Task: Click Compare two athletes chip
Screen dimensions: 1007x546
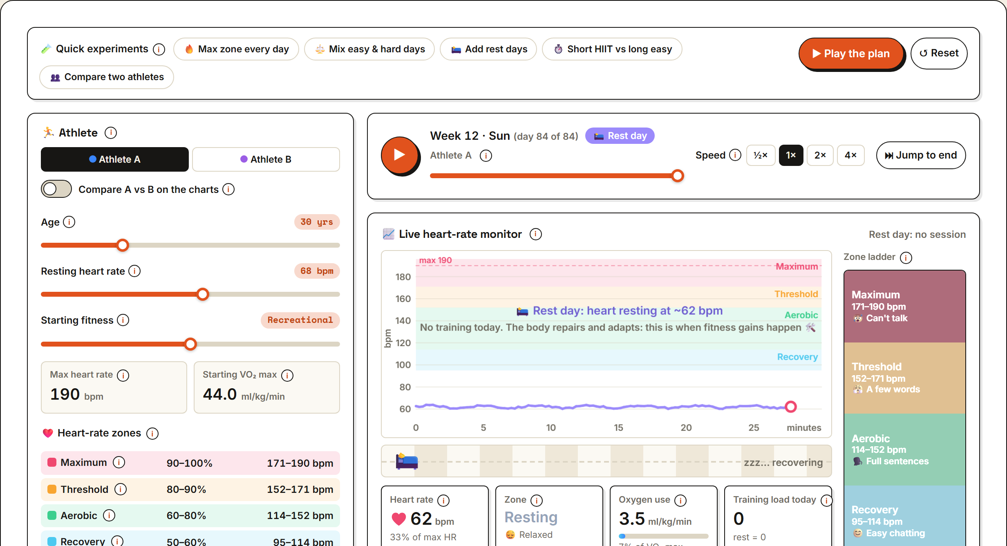Action: (107, 77)
